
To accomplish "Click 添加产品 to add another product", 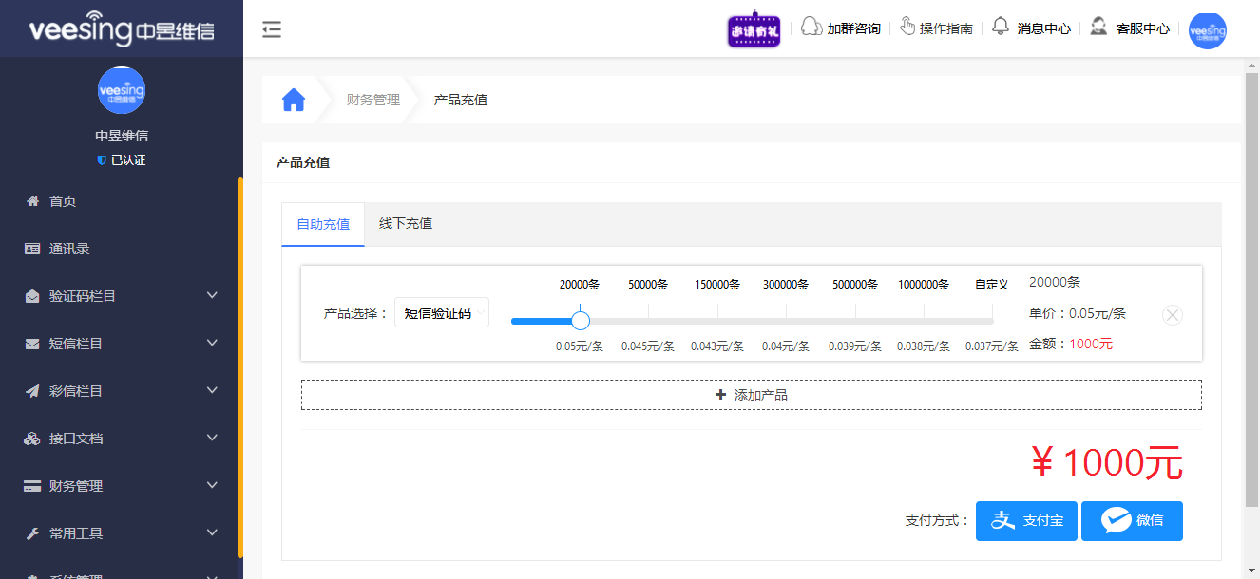I will (752, 394).
